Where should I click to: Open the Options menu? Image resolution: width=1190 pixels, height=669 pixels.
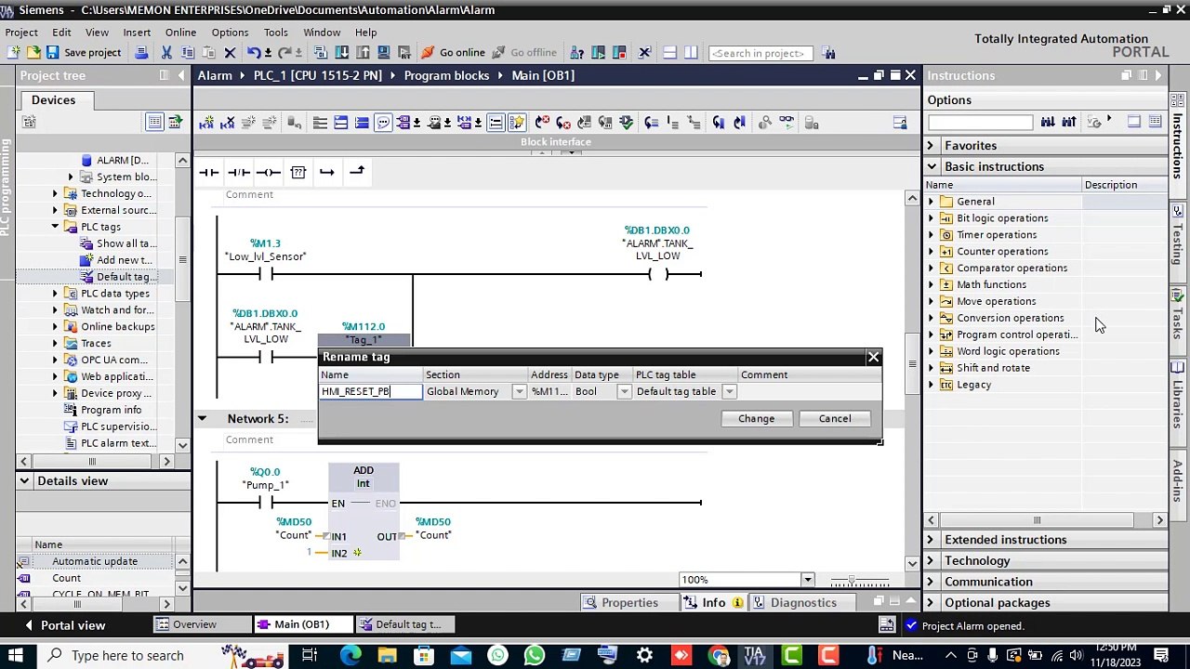230,32
